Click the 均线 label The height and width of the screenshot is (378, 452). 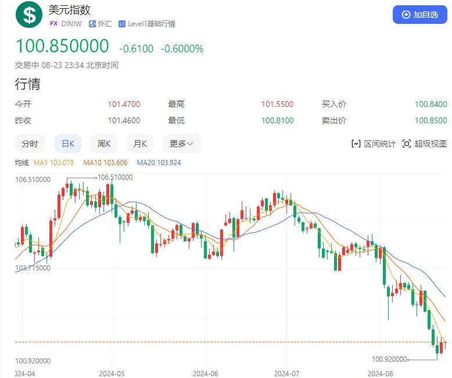[x=22, y=163]
